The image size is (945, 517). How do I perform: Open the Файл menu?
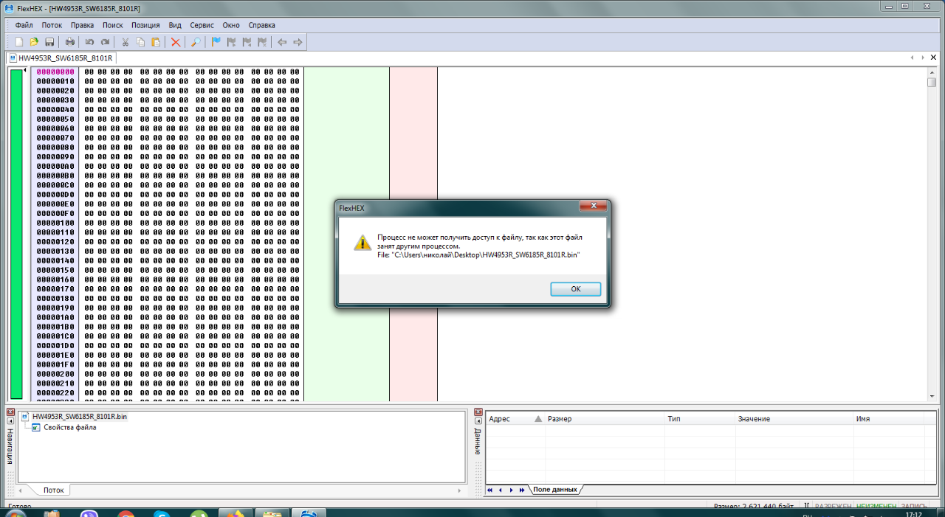pos(24,25)
